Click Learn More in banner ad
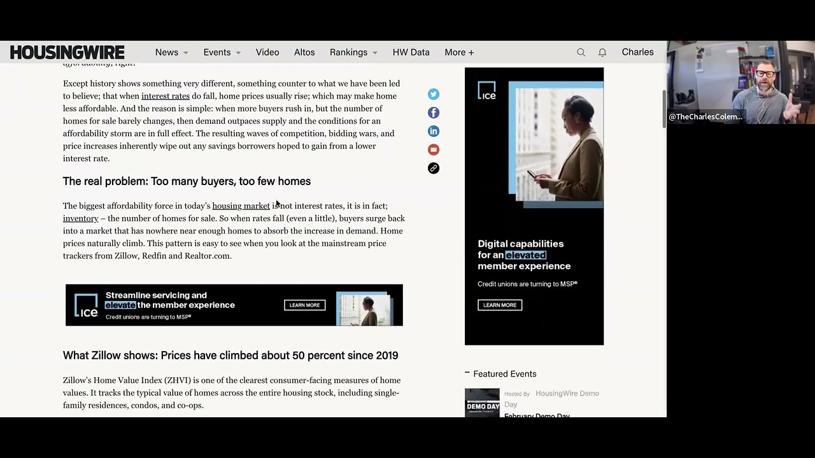This screenshot has height=458, width=815. [304, 305]
